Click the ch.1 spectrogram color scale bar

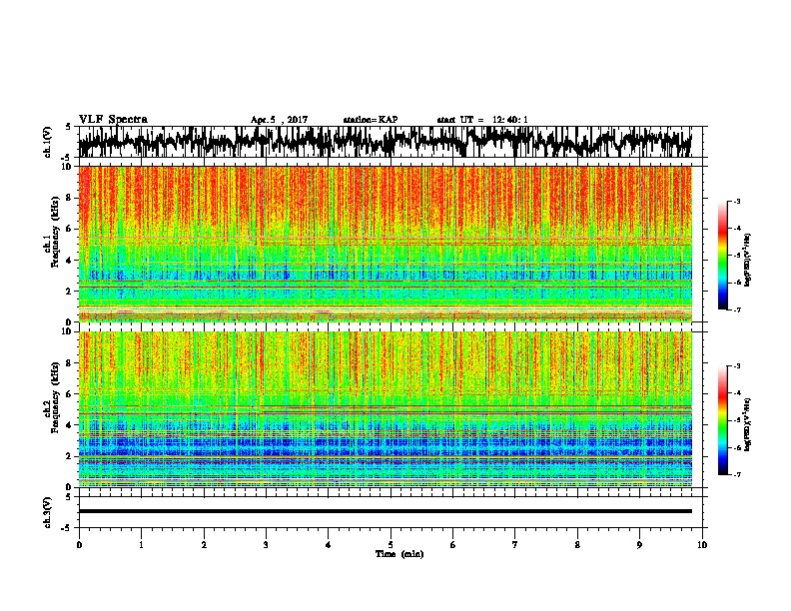(x=723, y=256)
